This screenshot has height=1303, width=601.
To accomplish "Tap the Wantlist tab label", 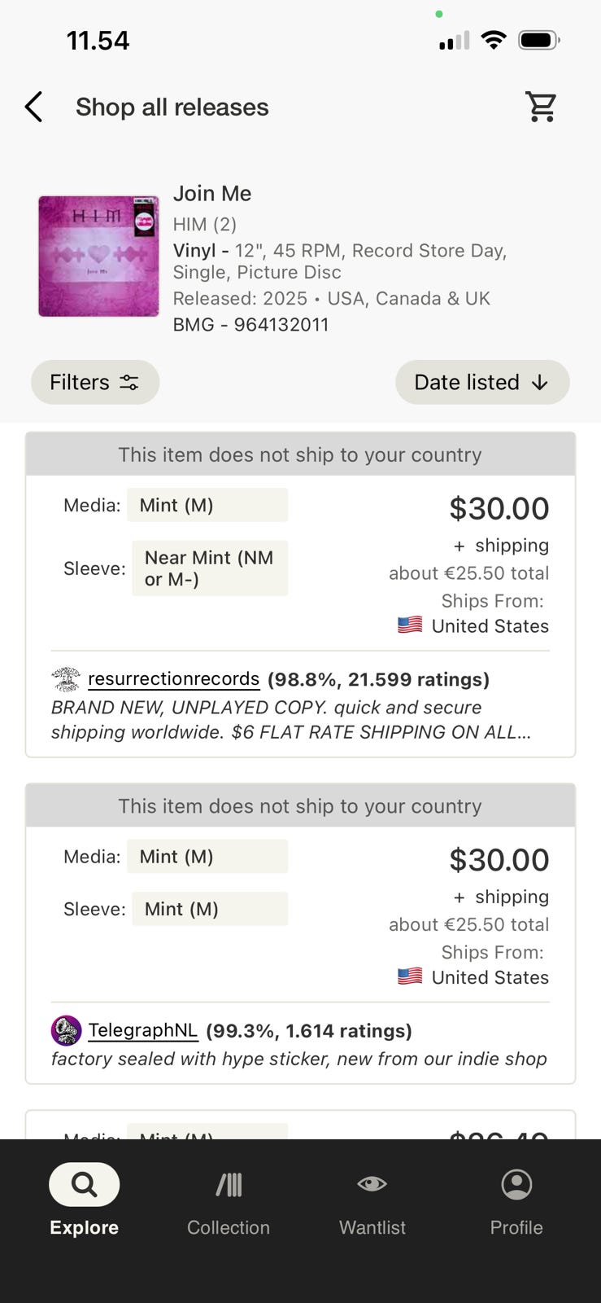I will [372, 1227].
